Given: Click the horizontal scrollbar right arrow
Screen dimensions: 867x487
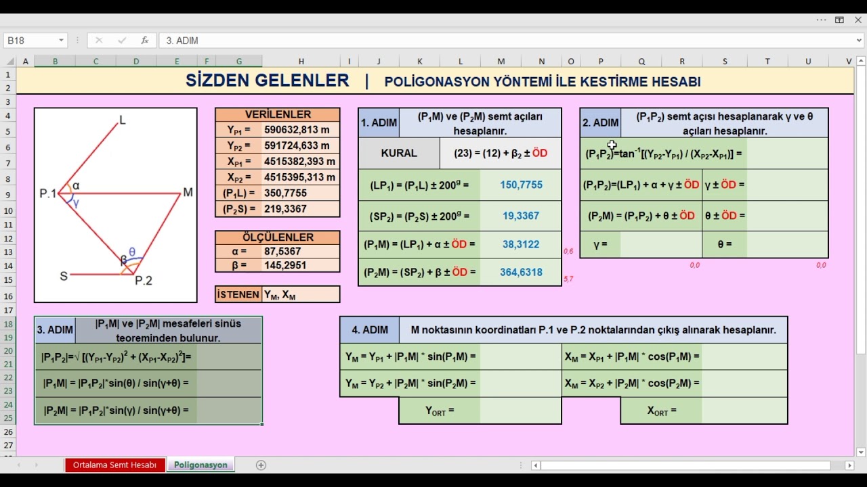Looking at the screenshot, I should point(850,465).
